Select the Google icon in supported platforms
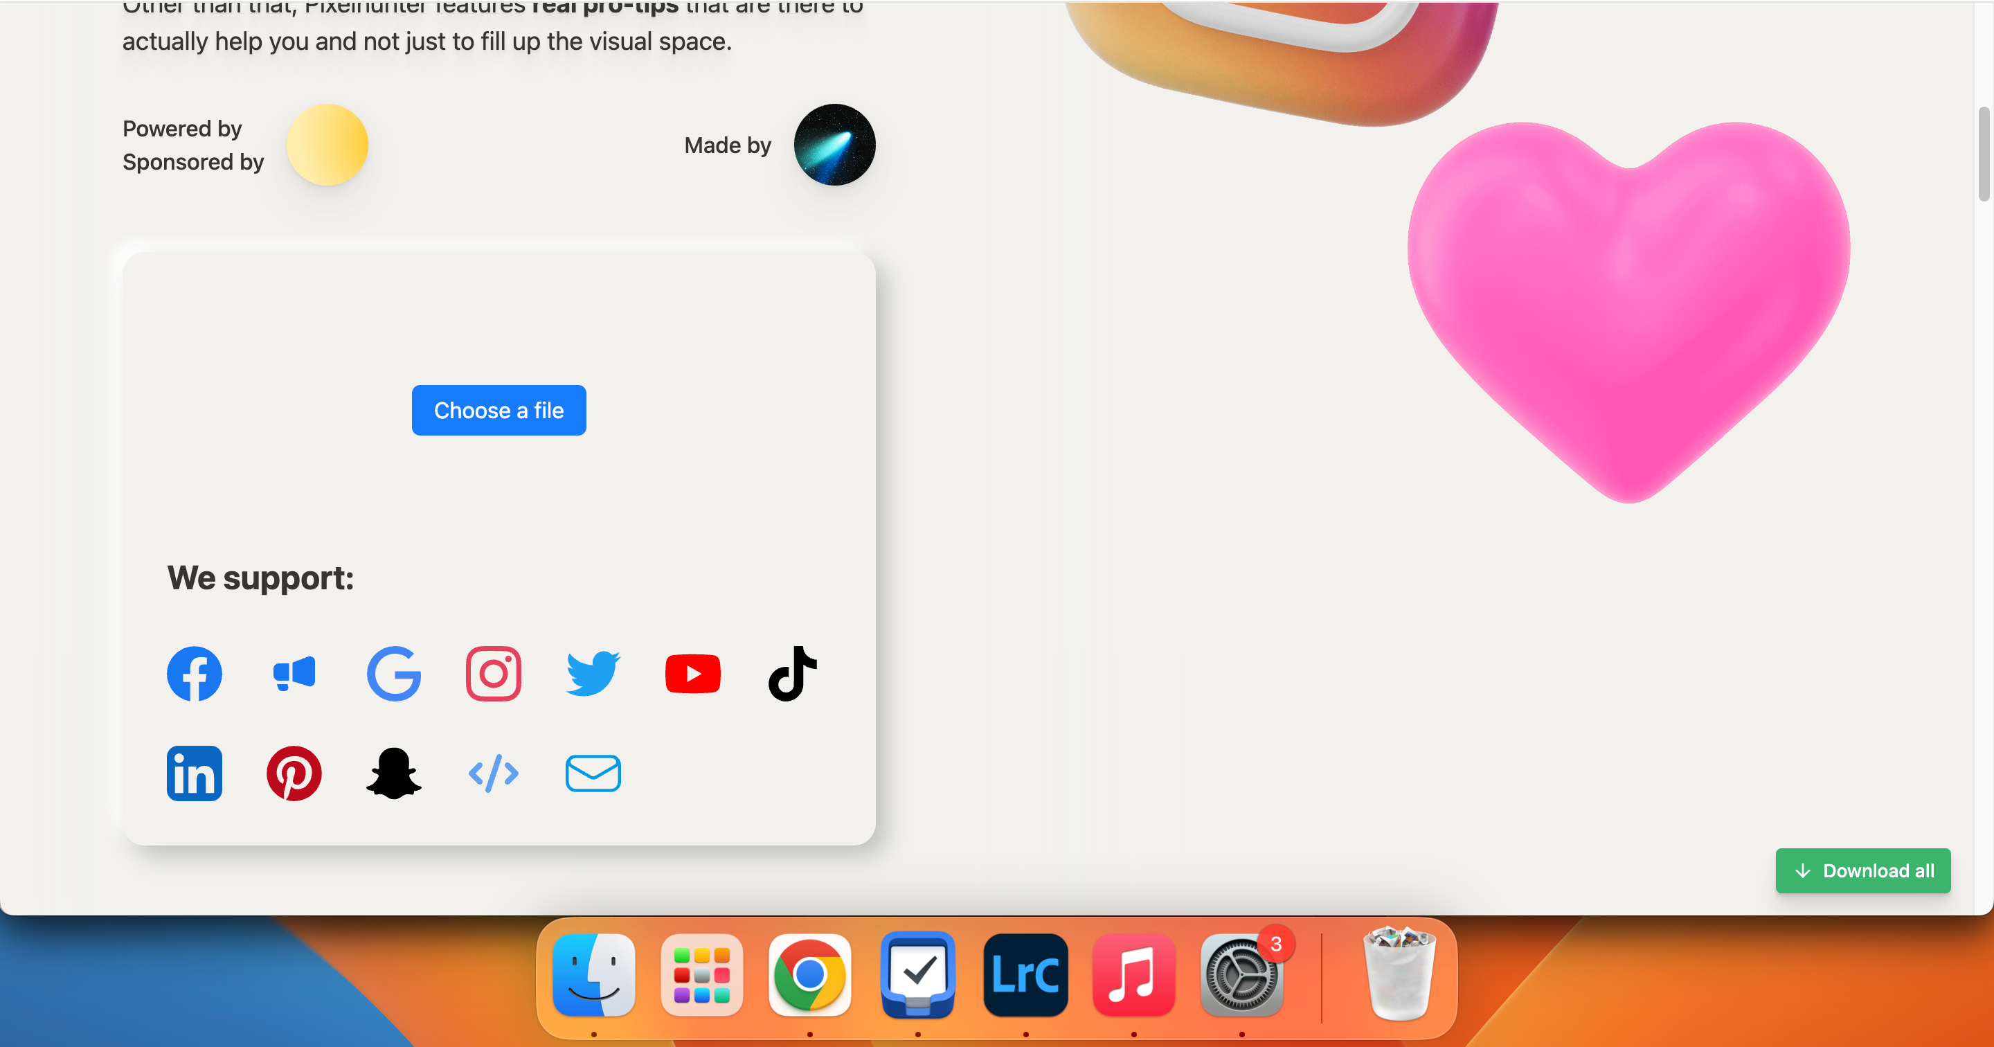1994x1047 pixels. pyautogui.click(x=394, y=674)
